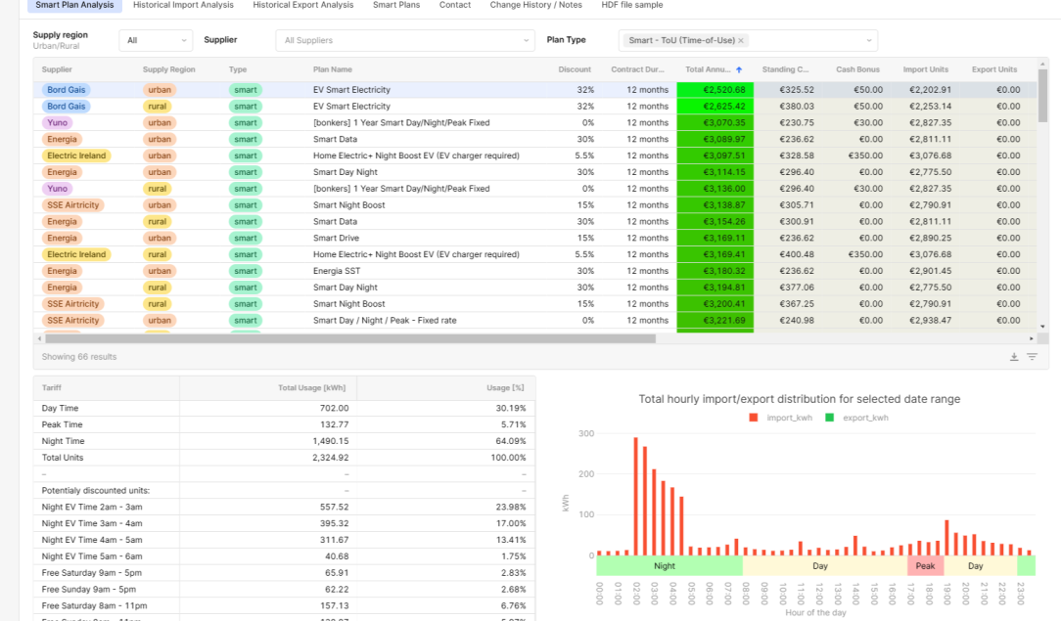Click the Discount column header

point(575,70)
